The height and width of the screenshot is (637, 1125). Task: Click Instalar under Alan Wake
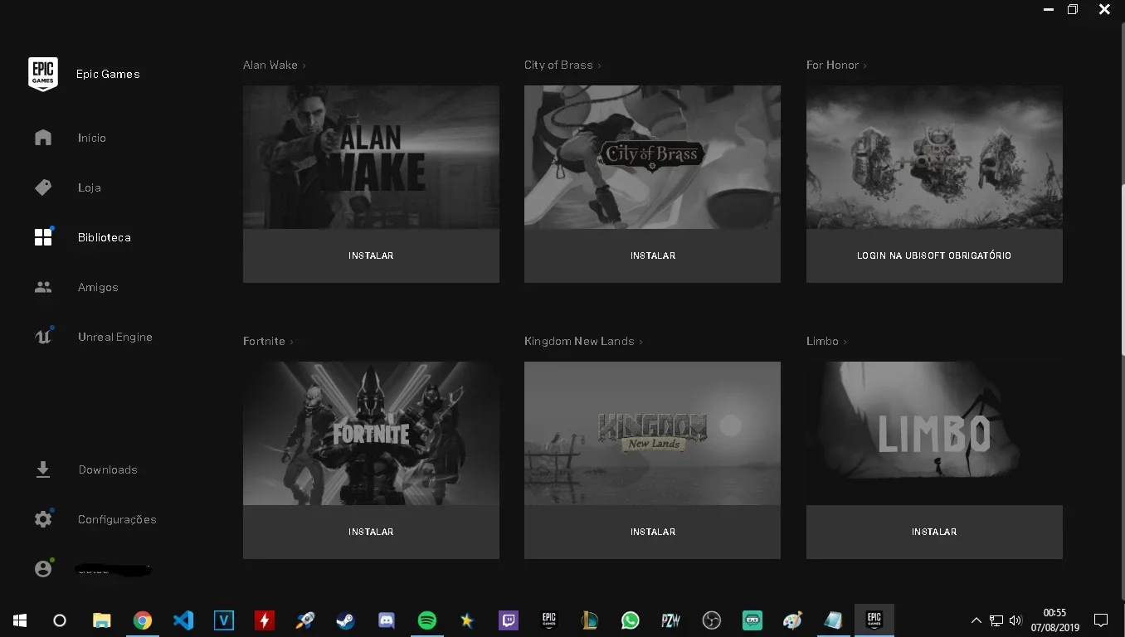371,255
